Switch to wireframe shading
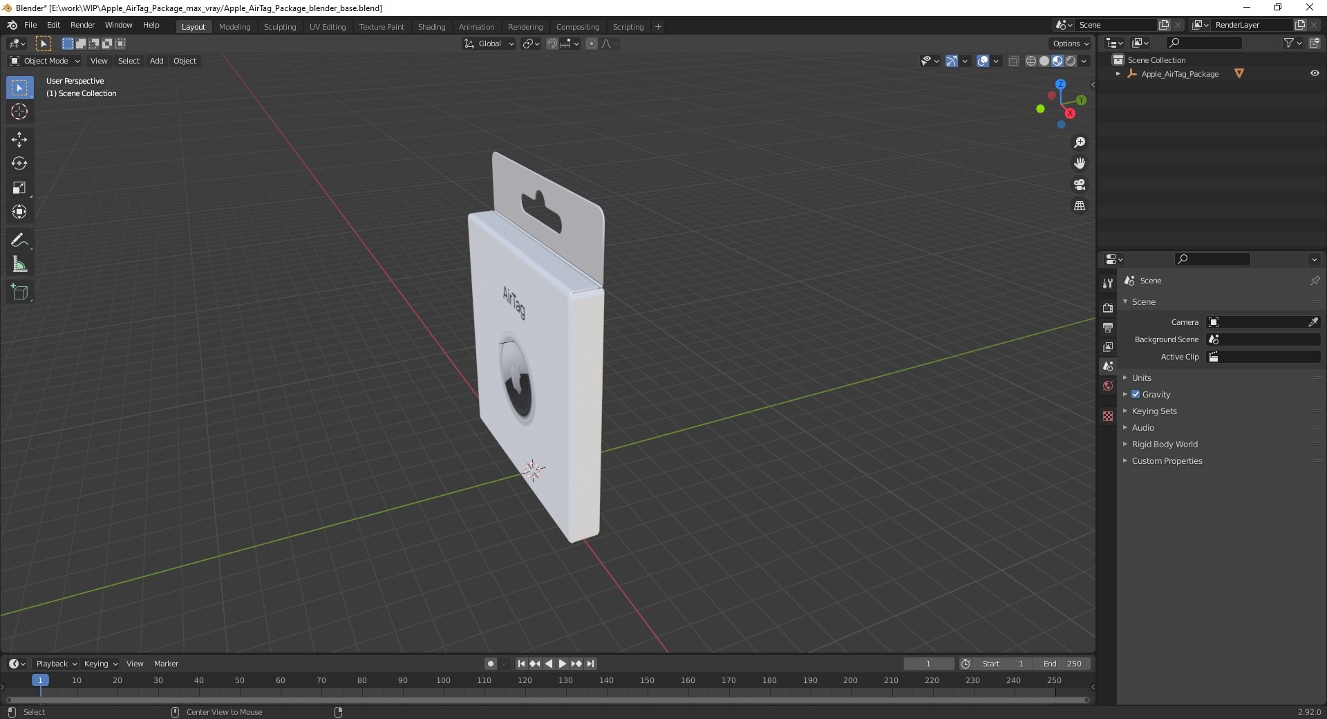Viewport: 1327px width, 719px height. tap(1031, 61)
